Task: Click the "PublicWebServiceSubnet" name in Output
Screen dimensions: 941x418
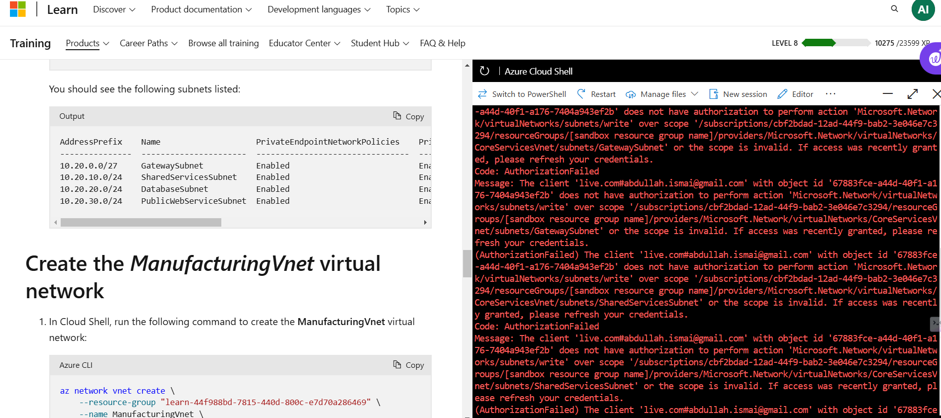Action: [x=193, y=201]
